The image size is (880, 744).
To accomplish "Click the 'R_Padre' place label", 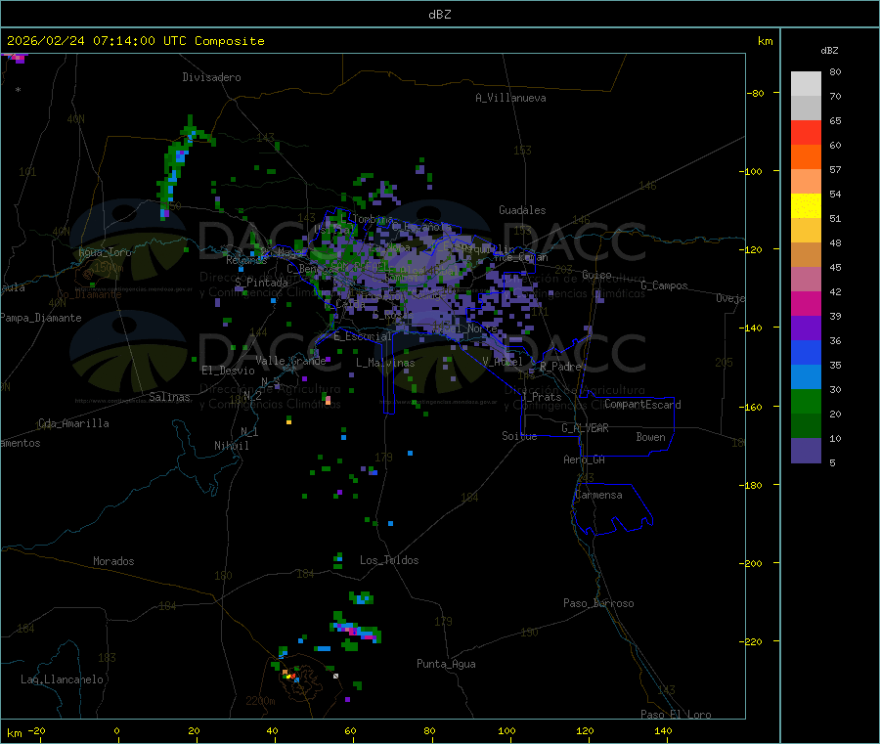I will 560,367.
